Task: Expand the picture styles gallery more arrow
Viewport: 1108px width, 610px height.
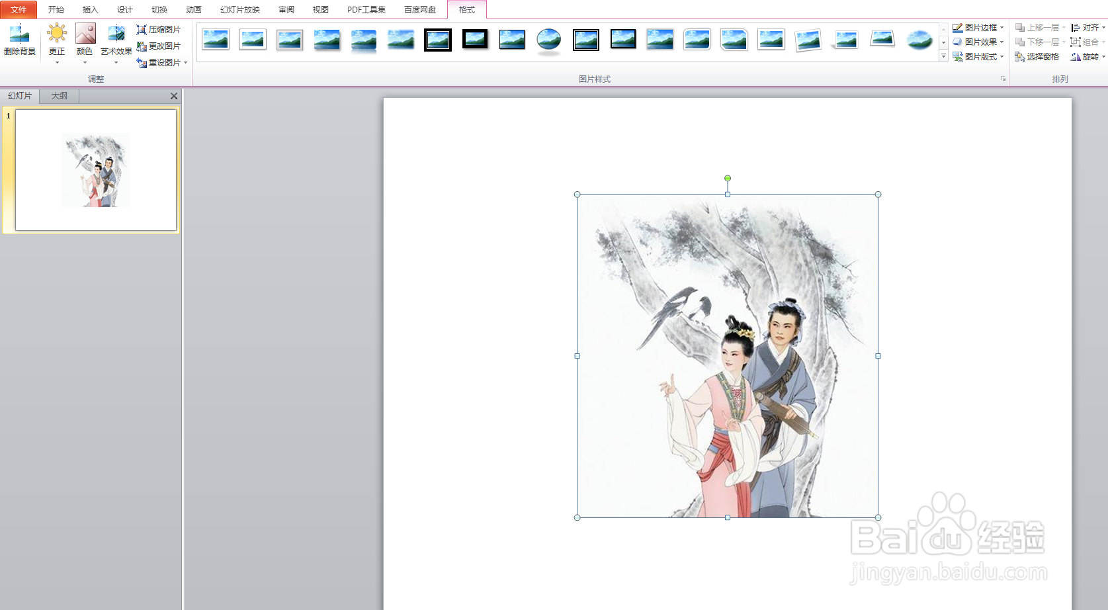Action: point(943,56)
